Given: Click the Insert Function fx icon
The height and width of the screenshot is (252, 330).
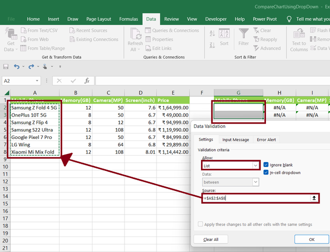Looking at the screenshot, I should click(86, 80).
